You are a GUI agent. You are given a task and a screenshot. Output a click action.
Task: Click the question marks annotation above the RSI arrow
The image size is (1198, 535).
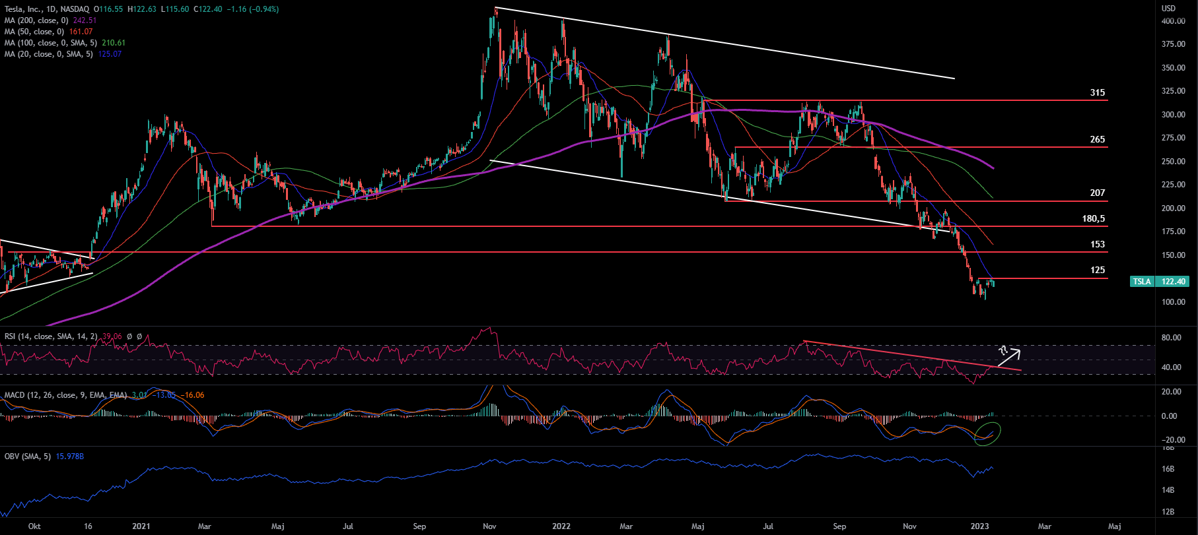1003,350
